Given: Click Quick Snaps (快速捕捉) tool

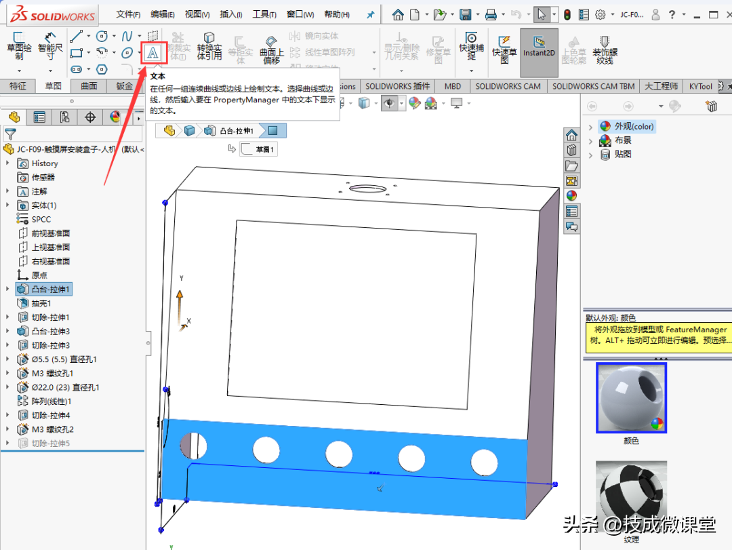Looking at the screenshot, I should coord(471,46).
